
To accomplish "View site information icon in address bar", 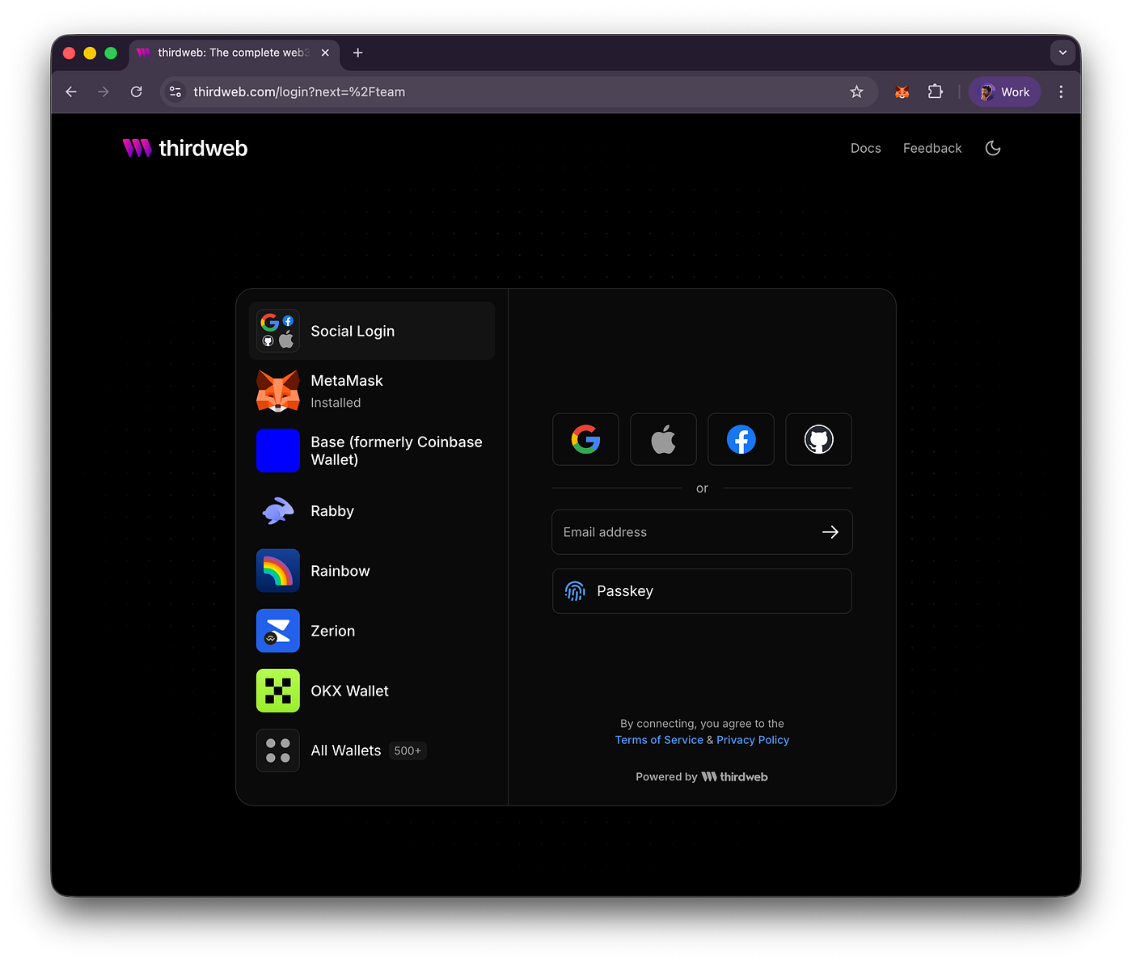I will click(175, 92).
